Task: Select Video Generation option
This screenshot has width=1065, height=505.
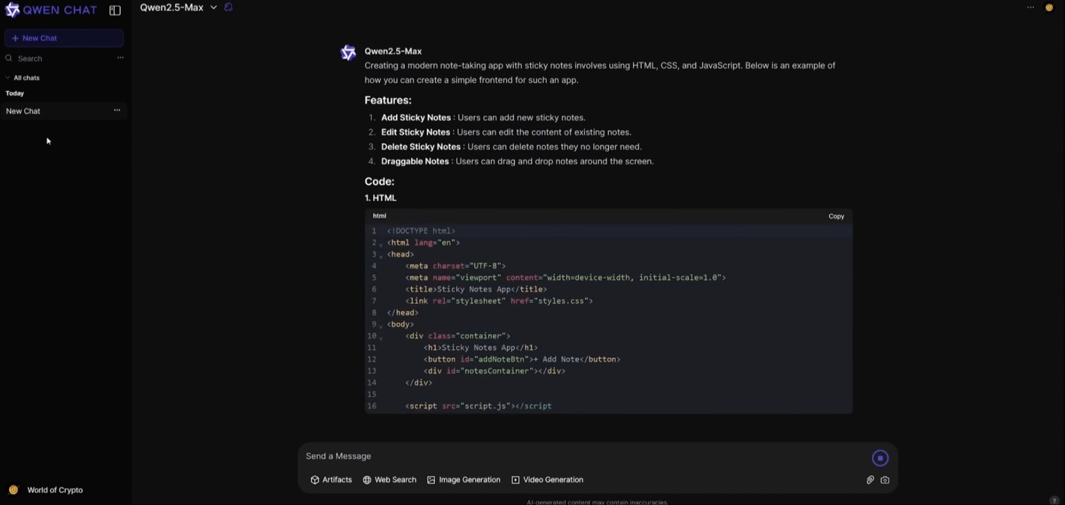Action: [x=547, y=480]
